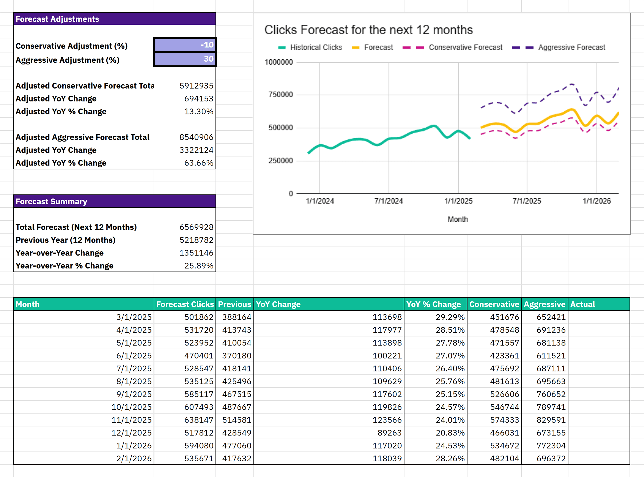644x477 pixels.
Task: Select the Year-over-Year % Change value 25.89%
Action: coord(200,265)
